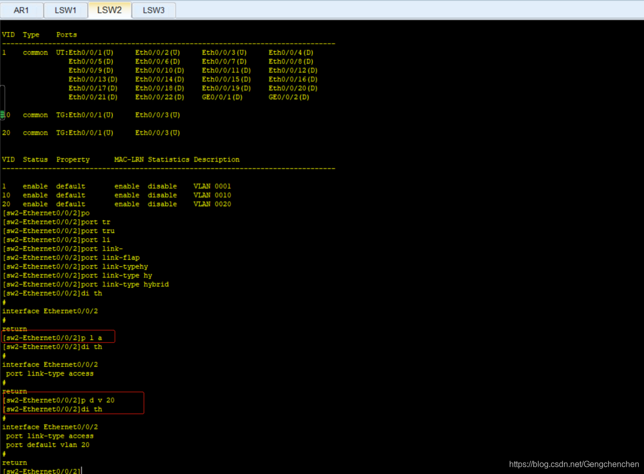The image size is (644, 474).
Task: Click the 'p l a' command line
Action: pos(52,338)
